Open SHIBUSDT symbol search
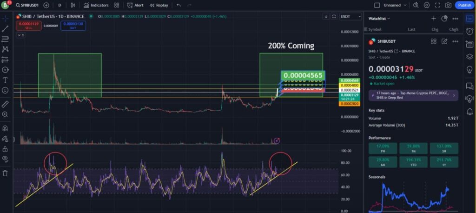The width and height of the screenshot is (476, 213). [27, 5]
